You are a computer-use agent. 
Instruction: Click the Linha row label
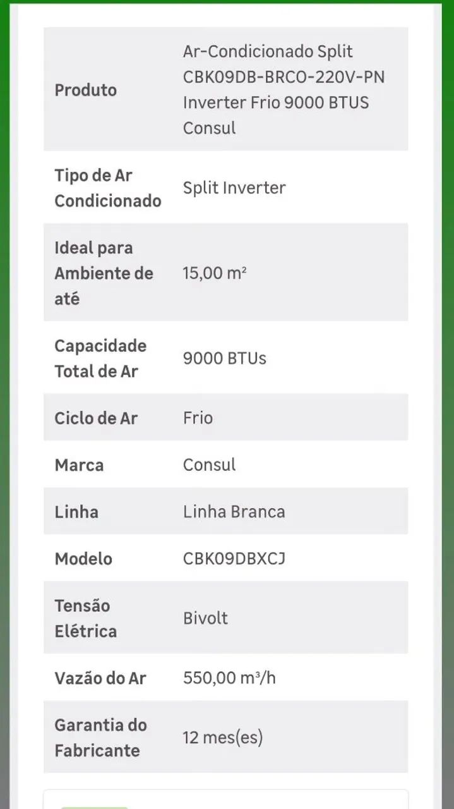coord(76,512)
